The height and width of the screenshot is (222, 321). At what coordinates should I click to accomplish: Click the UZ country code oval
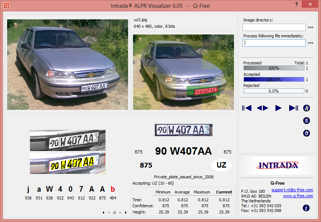tap(221, 165)
